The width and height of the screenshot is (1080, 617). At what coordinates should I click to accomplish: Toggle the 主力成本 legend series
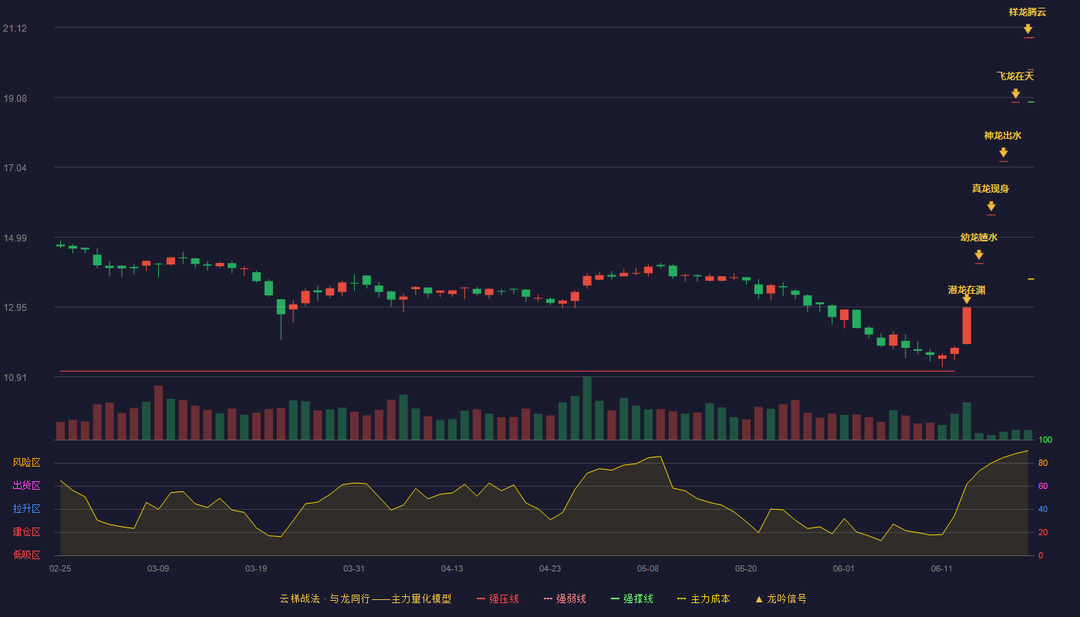(x=704, y=599)
